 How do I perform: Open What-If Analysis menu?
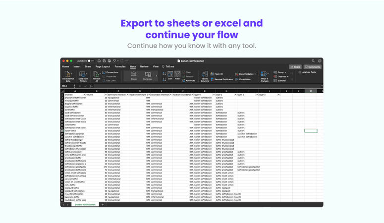[x=265, y=76]
